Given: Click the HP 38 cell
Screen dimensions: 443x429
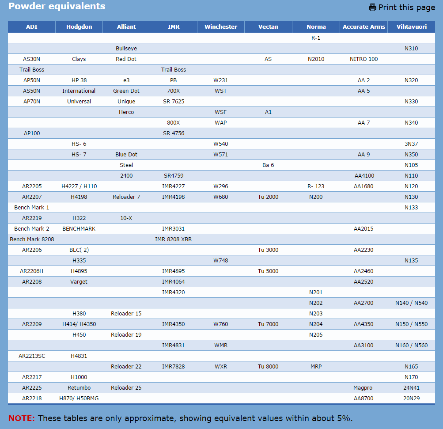Looking at the screenshot, I should (79, 80).
